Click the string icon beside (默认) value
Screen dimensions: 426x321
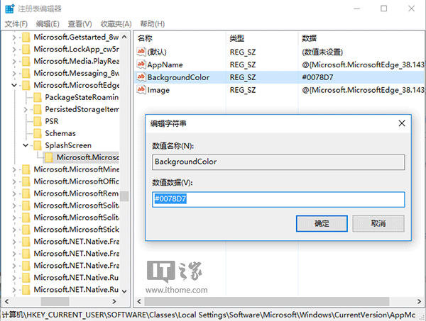coord(141,52)
